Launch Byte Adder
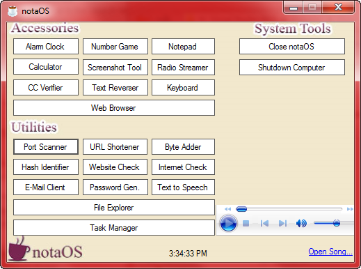The width and height of the screenshot is (361, 269). [183, 147]
